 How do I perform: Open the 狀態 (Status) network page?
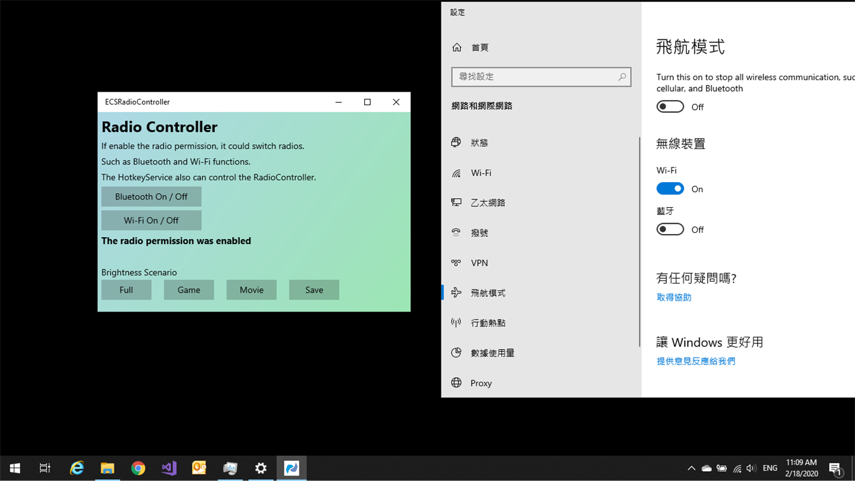tap(479, 142)
